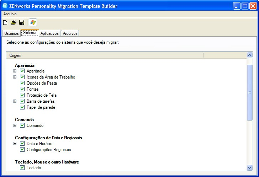Toggle Configurações Regionais checkbox
The image size is (259, 177).
[22, 150]
